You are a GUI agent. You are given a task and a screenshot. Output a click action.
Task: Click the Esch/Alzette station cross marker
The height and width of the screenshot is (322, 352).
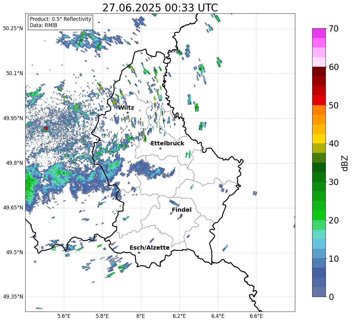[139, 253]
